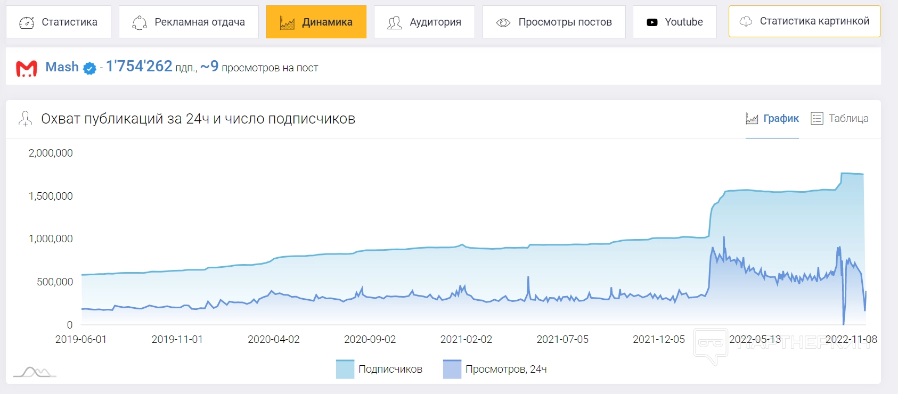
Task: Click the small chart logo below the graph
Action: [x=35, y=372]
